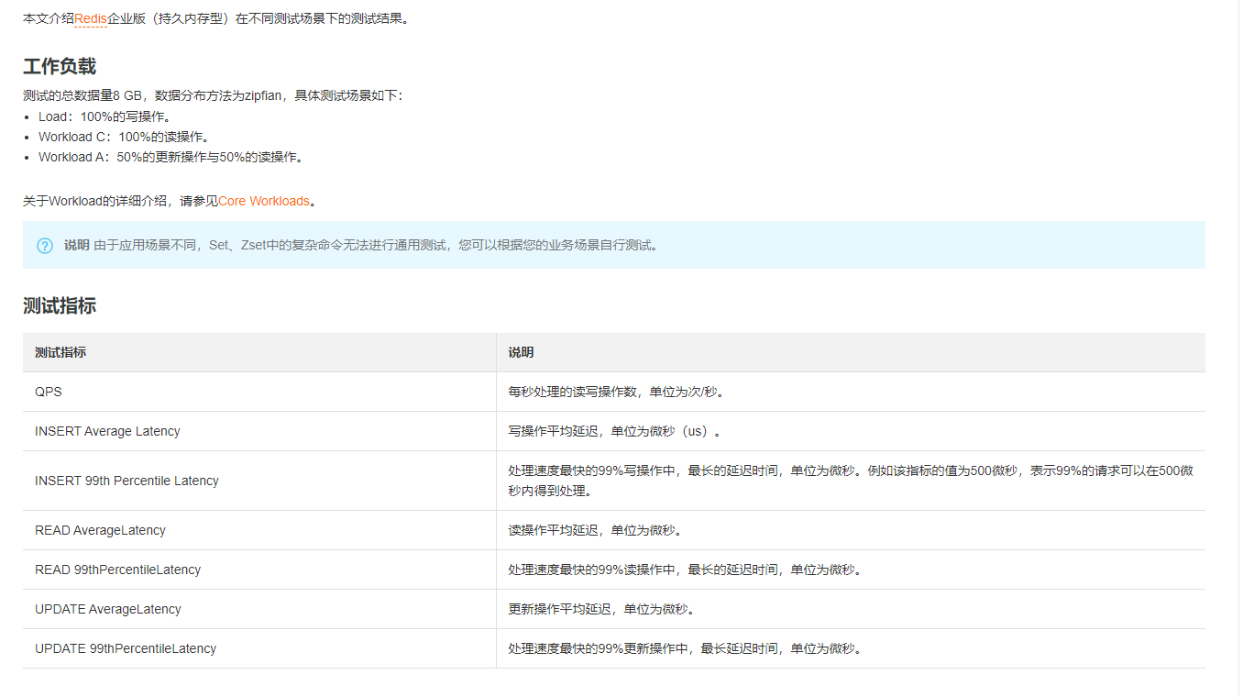Viewport: 1243px width, 697px height.
Task: Click the 写操作平均延迟 description cell
Action: [x=851, y=431]
